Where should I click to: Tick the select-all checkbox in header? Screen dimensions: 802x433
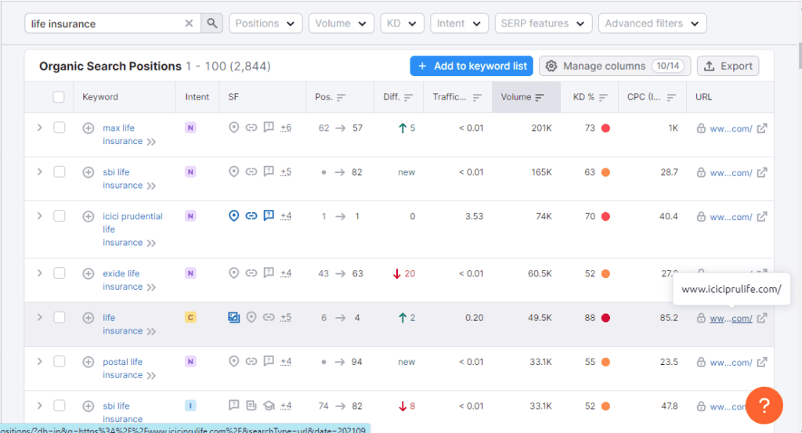coord(59,97)
